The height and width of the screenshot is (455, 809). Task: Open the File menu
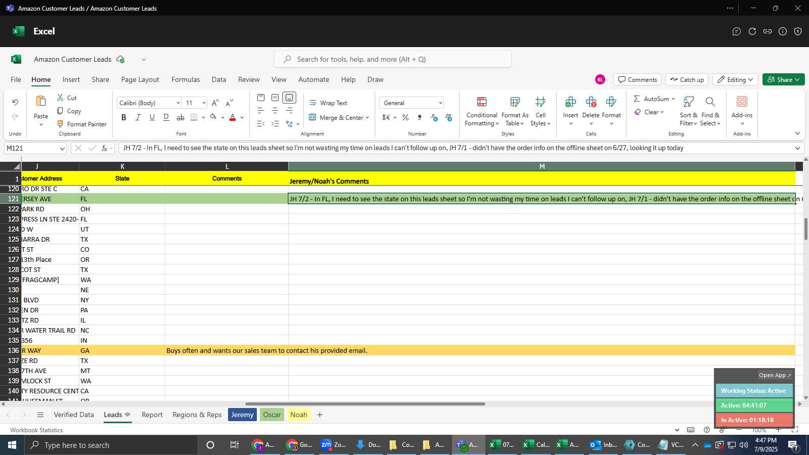coord(16,79)
